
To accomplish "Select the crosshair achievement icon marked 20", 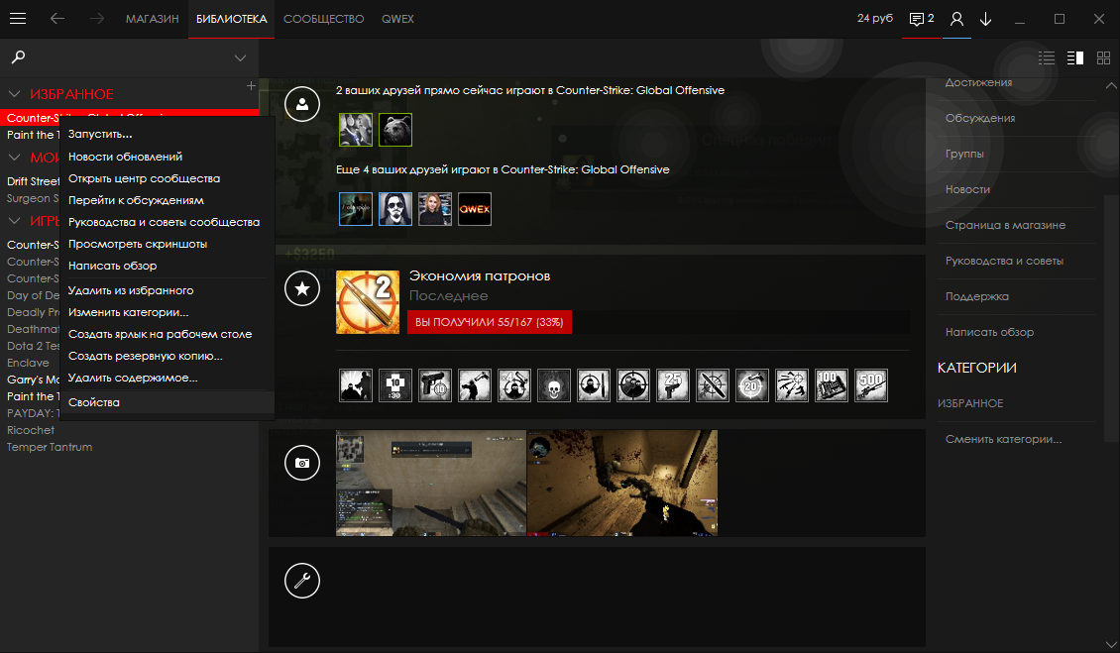I will (752, 385).
